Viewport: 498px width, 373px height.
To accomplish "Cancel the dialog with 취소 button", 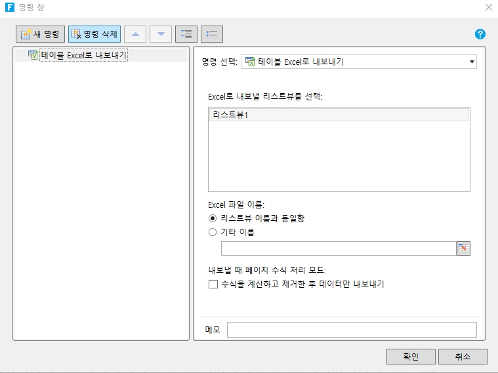I will (463, 357).
